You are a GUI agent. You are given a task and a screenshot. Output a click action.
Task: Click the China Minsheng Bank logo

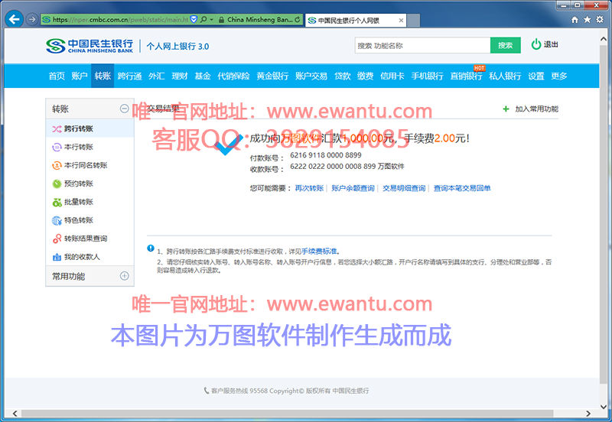[x=90, y=46]
